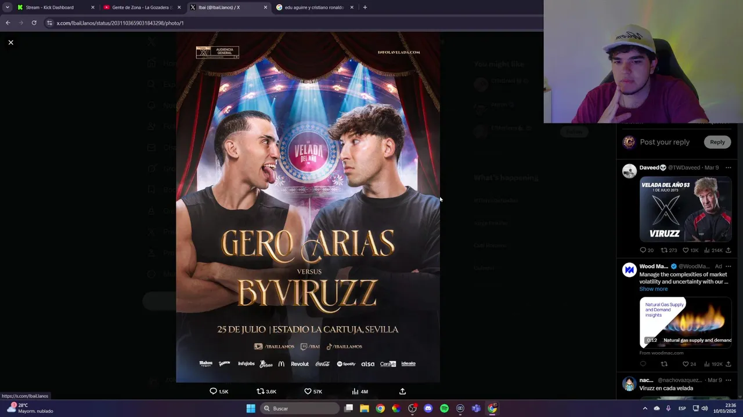The height and width of the screenshot is (417, 743).
Task: Open the Velada del Año 53 Viruzz image
Action: click(686, 209)
